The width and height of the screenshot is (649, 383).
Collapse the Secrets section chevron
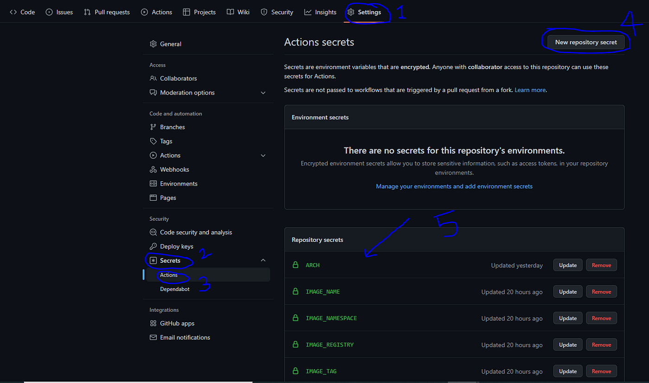[x=263, y=260]
